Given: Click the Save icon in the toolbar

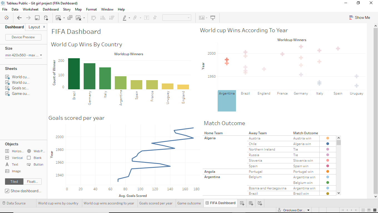Looking at the screenshot, I should (x=37, y=17).
